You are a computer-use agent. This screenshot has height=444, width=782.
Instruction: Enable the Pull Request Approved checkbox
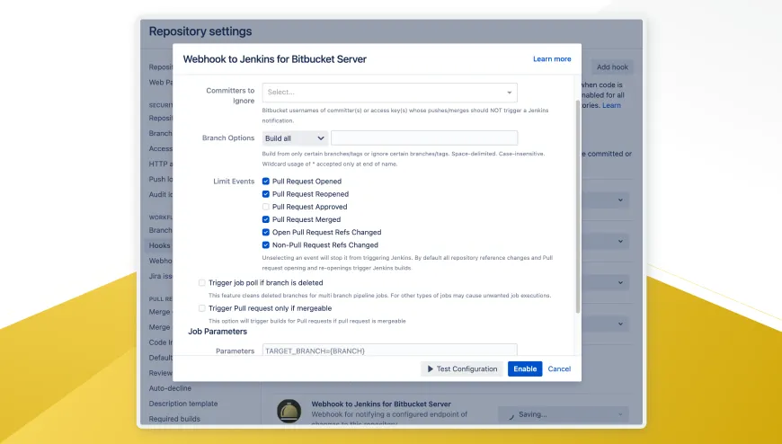point(266,207)
